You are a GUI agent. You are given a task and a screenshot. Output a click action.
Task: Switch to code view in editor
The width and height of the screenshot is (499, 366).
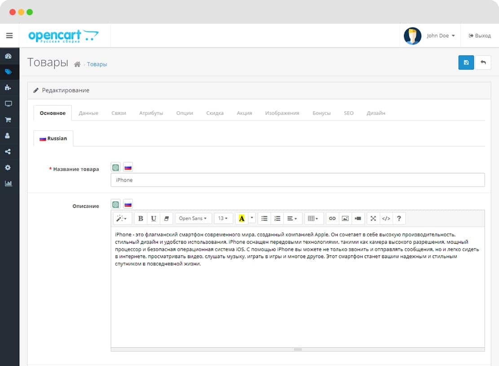(386, 218)
